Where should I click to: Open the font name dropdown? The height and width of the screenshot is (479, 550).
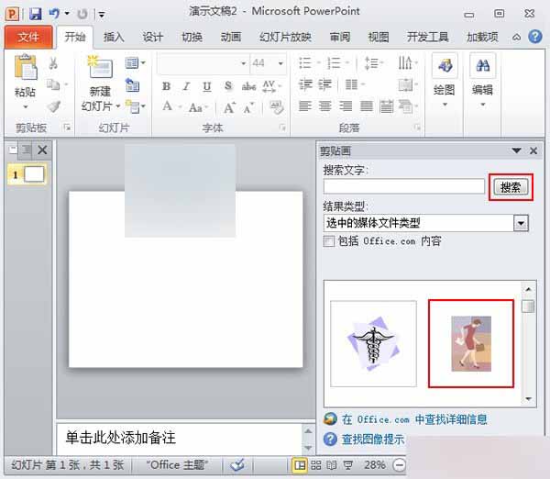244,63
